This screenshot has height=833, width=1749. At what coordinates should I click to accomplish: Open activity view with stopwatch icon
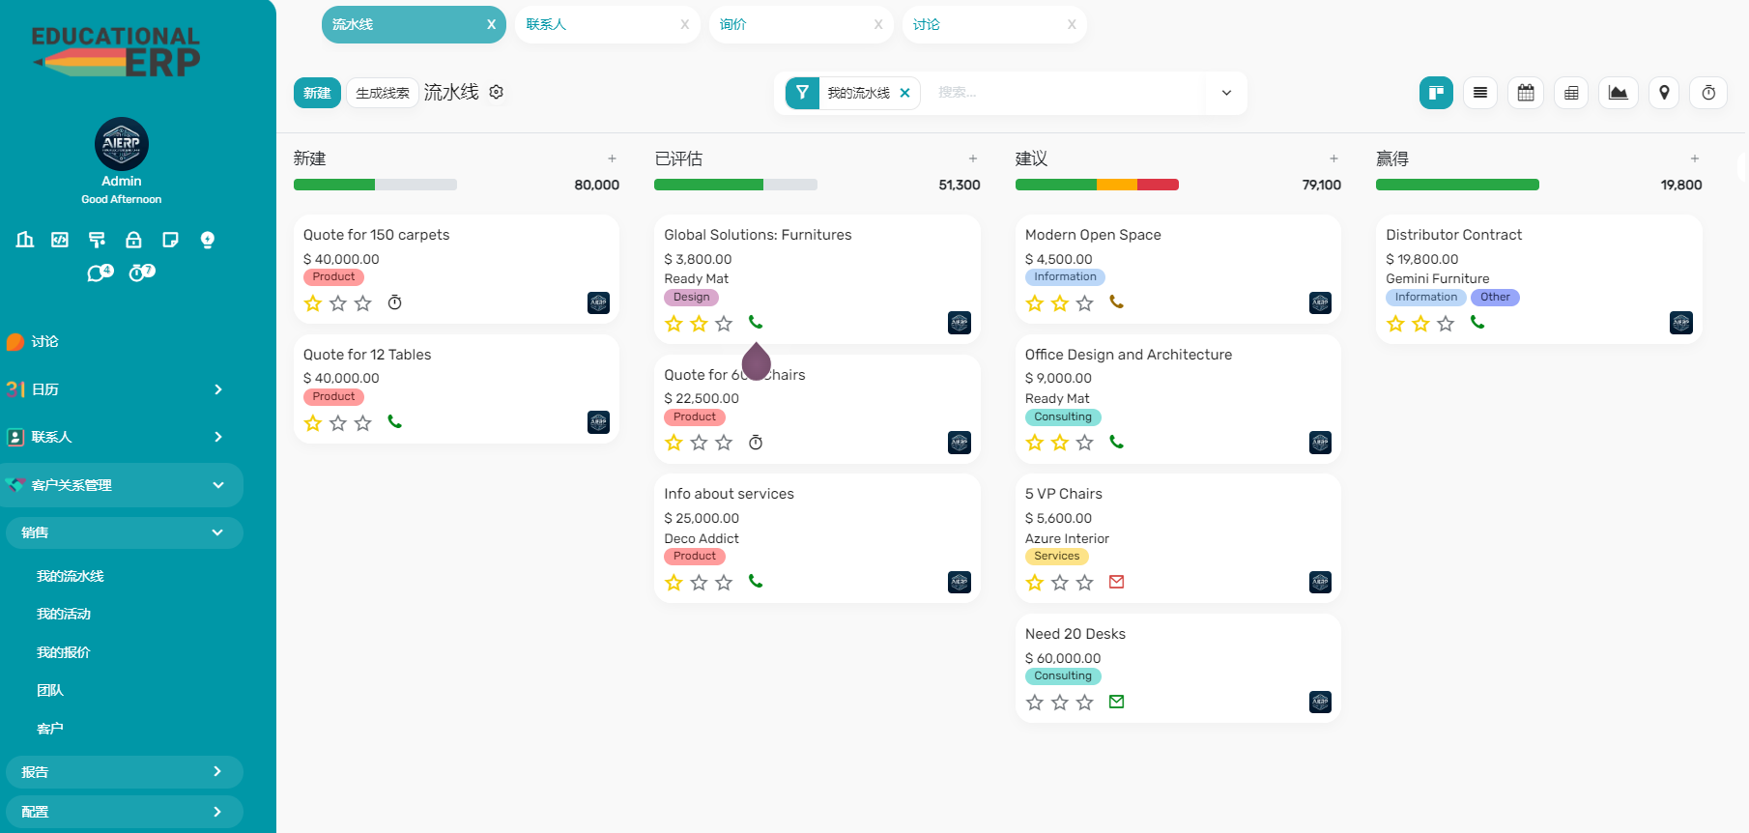(1708, 93)
